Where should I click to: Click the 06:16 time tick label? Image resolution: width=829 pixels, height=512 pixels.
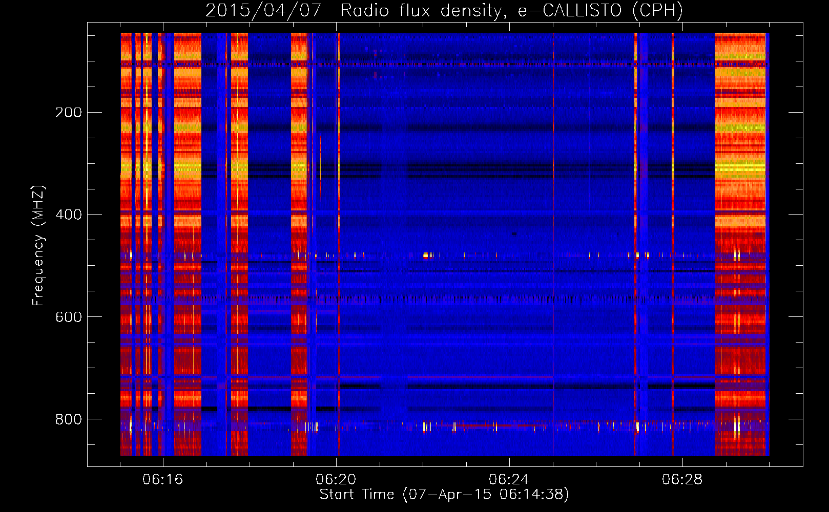tap(163, 480)
